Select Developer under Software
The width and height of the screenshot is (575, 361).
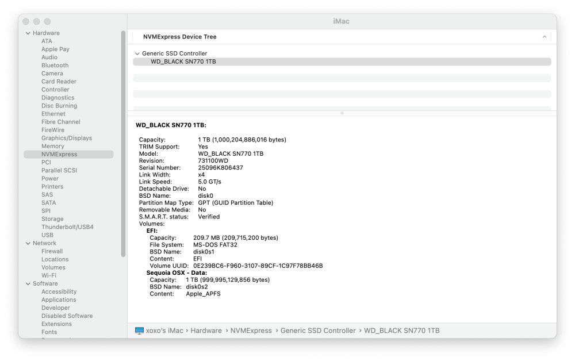[x=55, y=308]
